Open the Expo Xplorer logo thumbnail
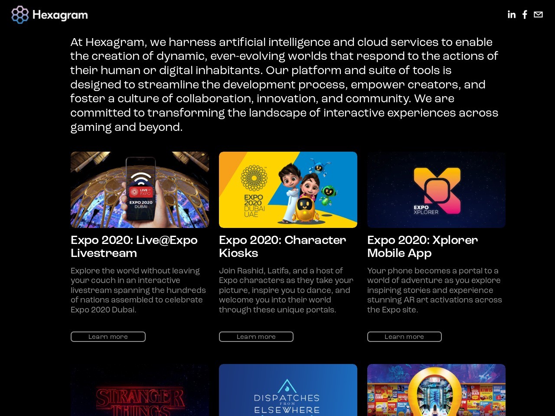The width and height of the screenshot is (555, 416). click(x=436, y=190)
